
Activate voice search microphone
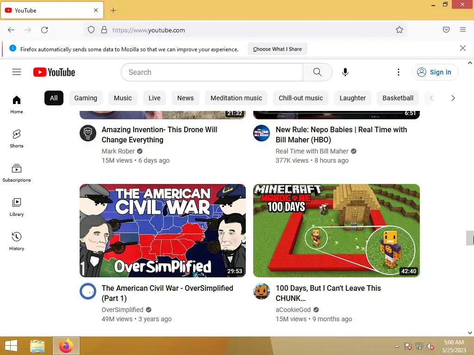(x=345, y=72)
